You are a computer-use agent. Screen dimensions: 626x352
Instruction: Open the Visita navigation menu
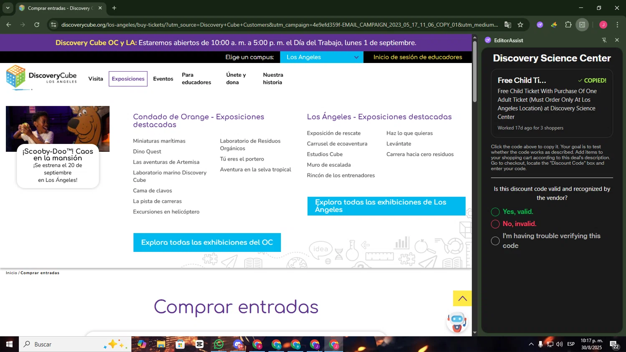click(x=96, y=79)
